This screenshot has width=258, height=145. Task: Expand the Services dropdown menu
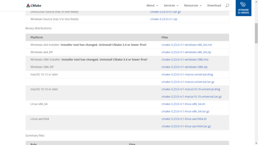171,5
